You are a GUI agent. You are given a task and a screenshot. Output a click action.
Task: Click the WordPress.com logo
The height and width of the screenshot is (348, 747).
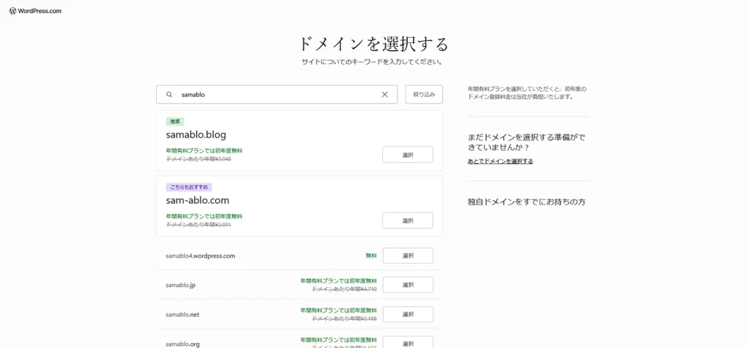(35, 11)
